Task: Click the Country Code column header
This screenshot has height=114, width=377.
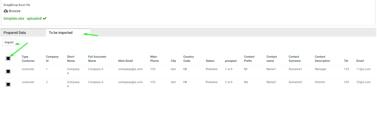Action: pyautogui.click(x=189, y=59)
